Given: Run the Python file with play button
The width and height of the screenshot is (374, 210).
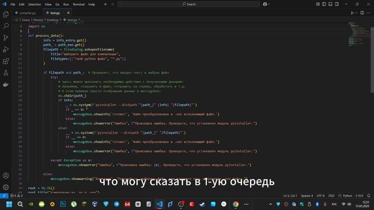Looking at the screenshot, I should 352,13.
